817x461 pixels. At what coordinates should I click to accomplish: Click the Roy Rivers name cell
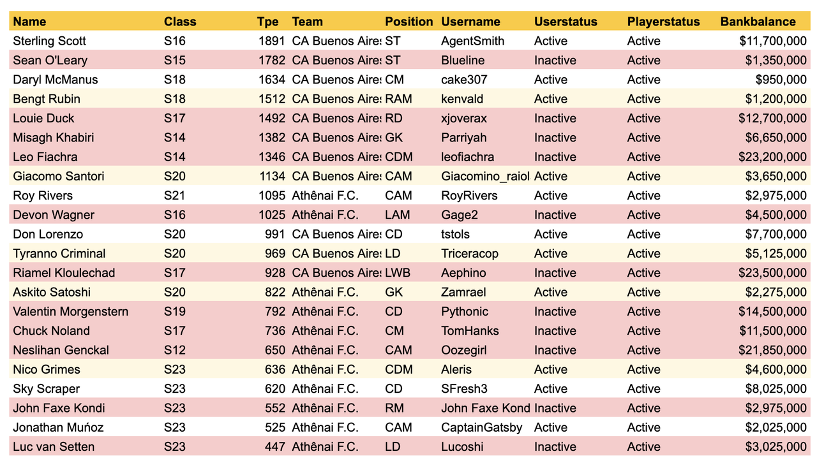point(85,195)
